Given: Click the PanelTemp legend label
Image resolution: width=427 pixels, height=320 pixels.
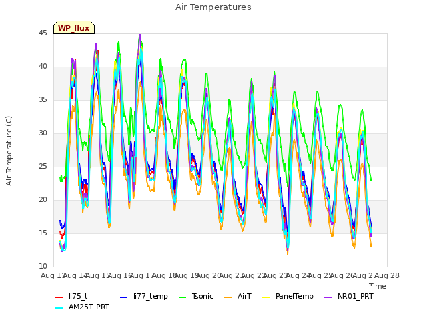Looking at the screenshot, I should pyautogui.click(x=294, y=296).
